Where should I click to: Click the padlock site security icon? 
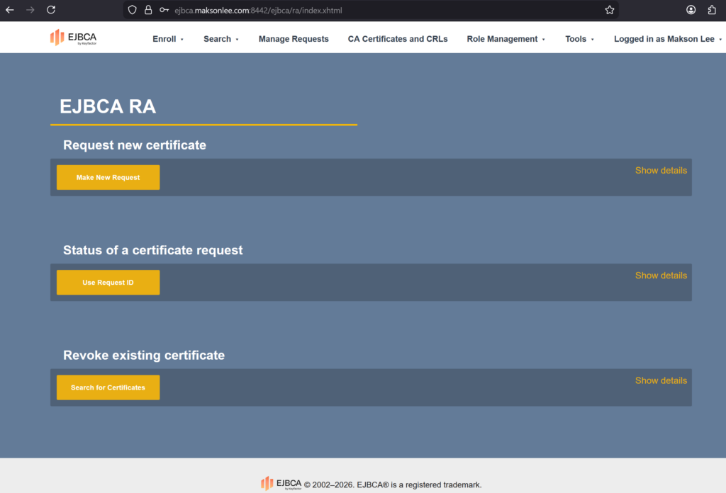(x=148, y=10)
